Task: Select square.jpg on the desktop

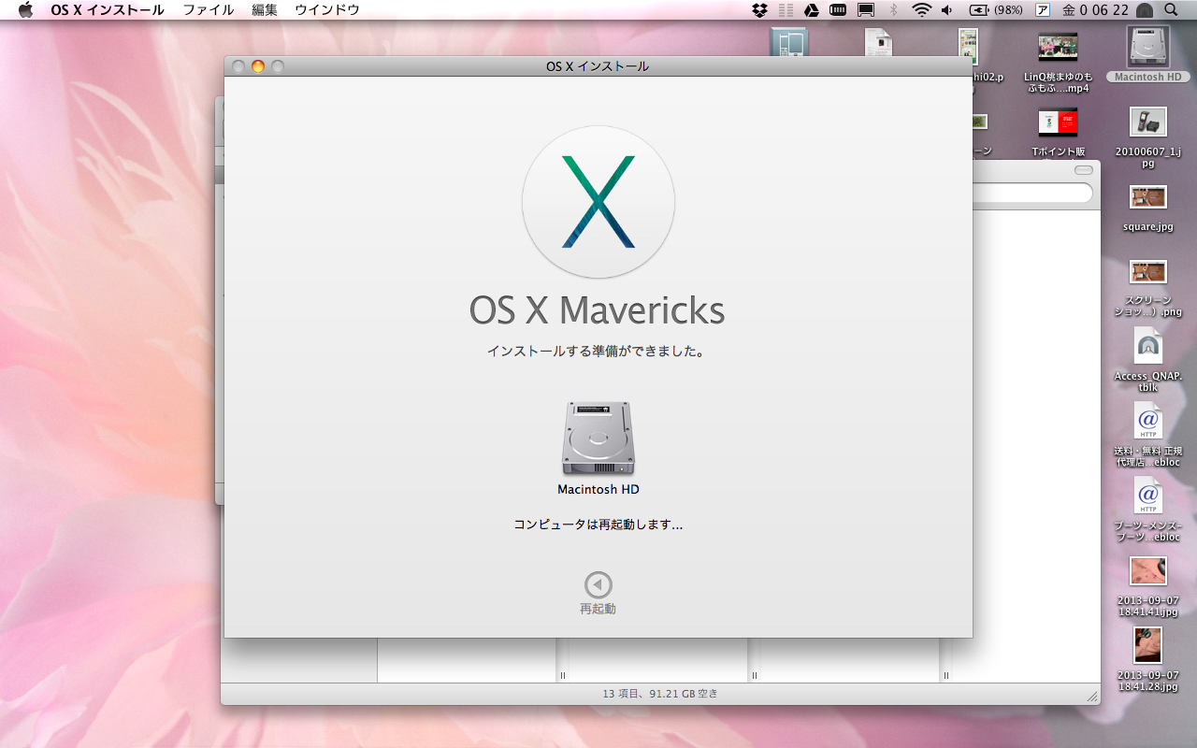Action: (x=1148, y=196)
